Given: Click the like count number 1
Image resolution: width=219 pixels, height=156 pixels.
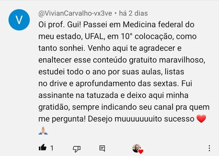Looking at the screenshot, I should pos(52,148).
